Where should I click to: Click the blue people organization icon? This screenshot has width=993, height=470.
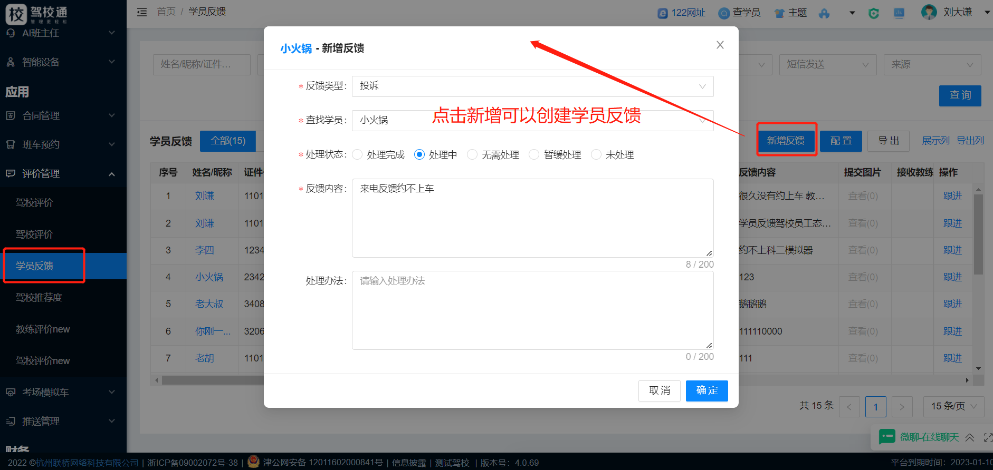click(824, 13)
